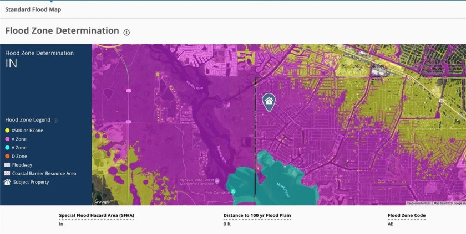This screenshot has height=234, width=466.
Task: Click the Floodway hatched legend icon
Action: [x=7, y=165]
